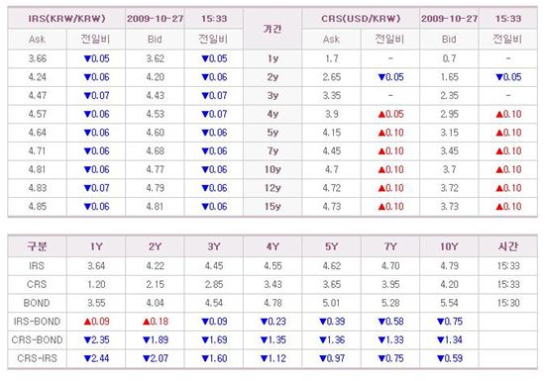Click the IRS(KRW/KRW) table header
545x381 pixels.
(66, 19)
